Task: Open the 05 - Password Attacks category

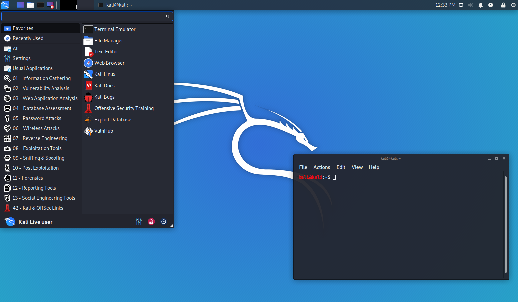Action: pyautogui.click(x=37, y=118)
